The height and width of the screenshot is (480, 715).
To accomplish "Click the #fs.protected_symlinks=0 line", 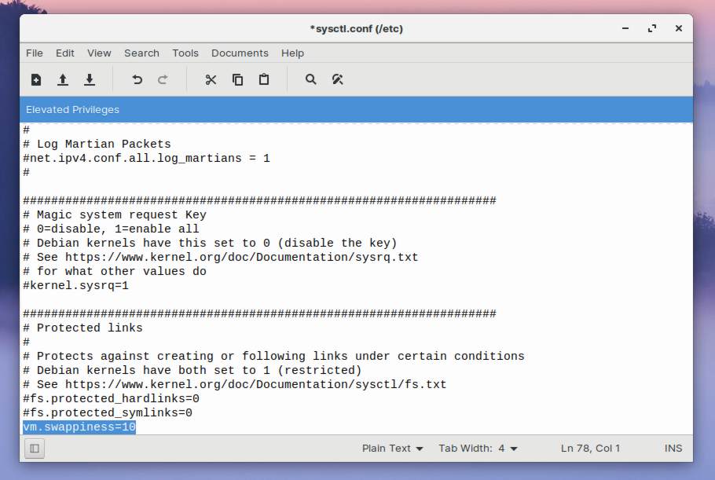I will click(x=108, y=413).
